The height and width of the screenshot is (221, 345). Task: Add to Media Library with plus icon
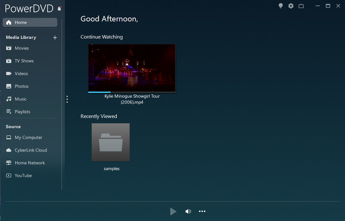pos(55,37)
